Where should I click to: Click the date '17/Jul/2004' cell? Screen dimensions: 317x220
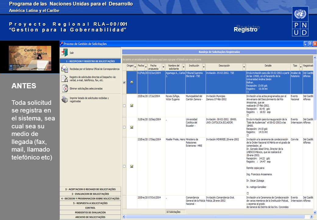tap(156, 105)
